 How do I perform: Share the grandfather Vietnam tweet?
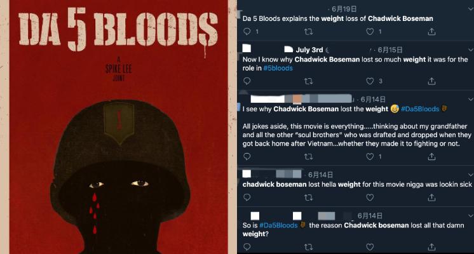(431, 156)
